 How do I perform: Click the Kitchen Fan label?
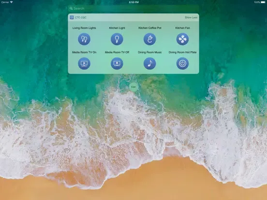click(182, 28)
